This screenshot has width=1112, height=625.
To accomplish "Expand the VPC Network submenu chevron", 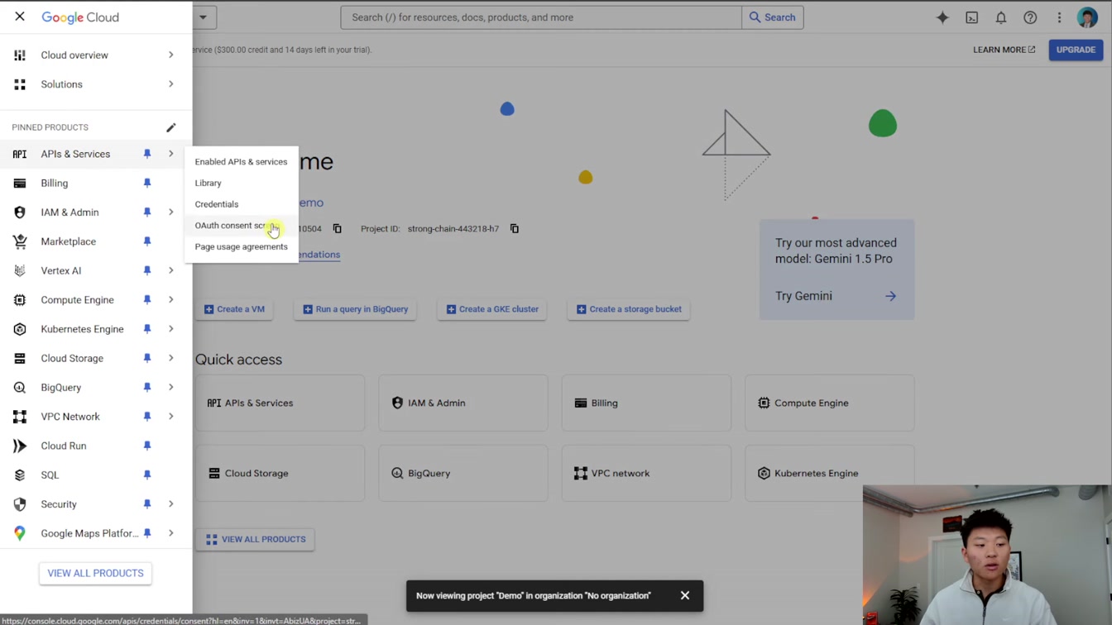I will [171, 417].
